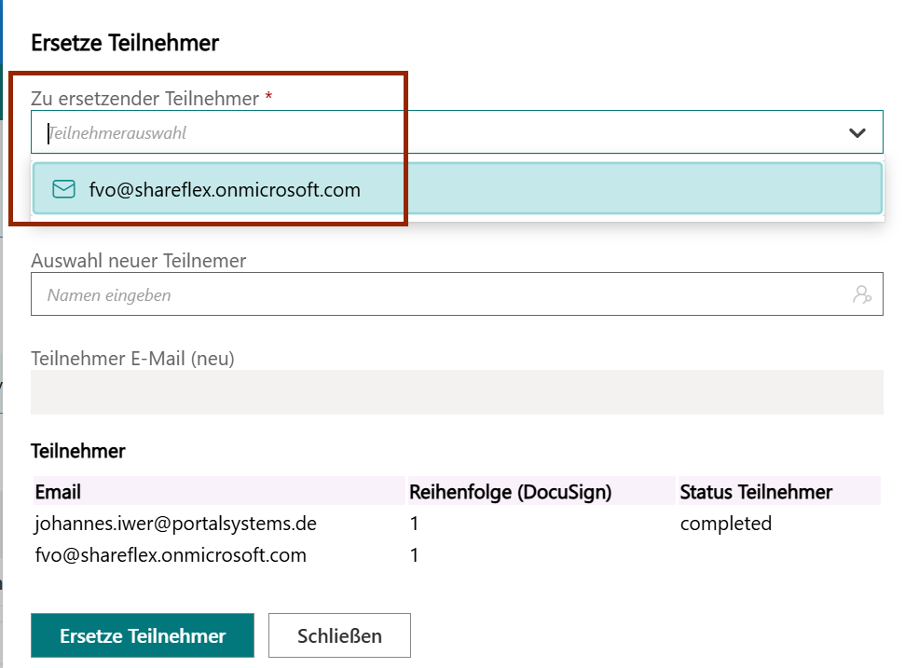The width and height of the screenshot is (905, 668).
Task: Click the Reihenfolge value for the fvo table row
Action: (415, 555)
